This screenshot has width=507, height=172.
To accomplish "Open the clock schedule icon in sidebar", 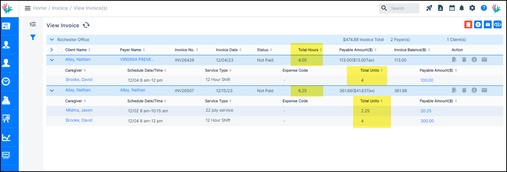I will click(6, 82).
